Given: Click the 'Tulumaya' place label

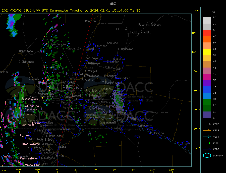Looking at the screenshot, I should pos(94,63).
